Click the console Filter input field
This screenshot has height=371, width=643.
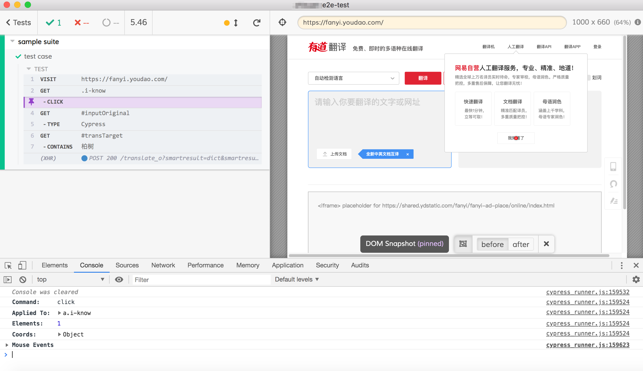click(x=201, y=280)
